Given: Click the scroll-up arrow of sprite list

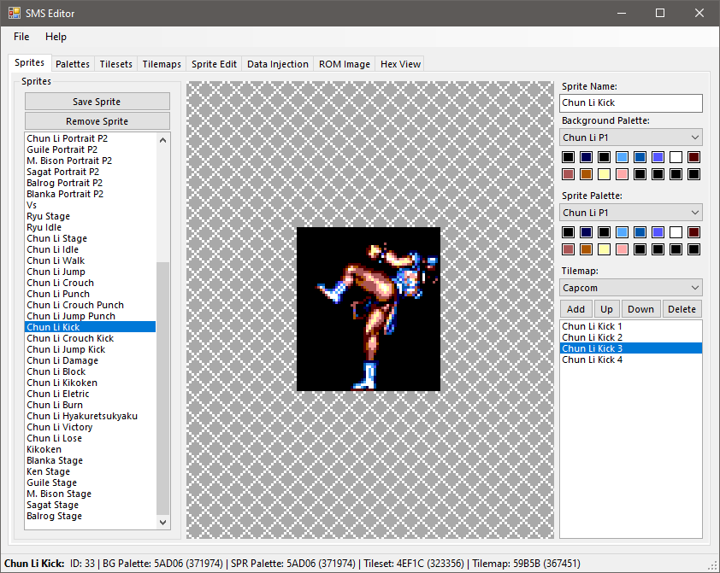Looking at the screenshot, I should click(163, 140).
